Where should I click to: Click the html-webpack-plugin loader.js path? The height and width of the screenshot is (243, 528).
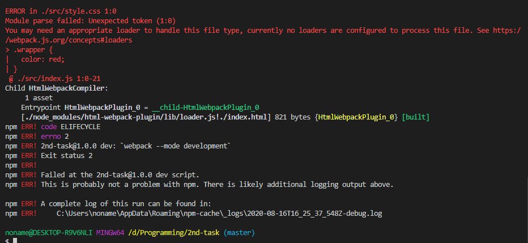coord(146,117)
